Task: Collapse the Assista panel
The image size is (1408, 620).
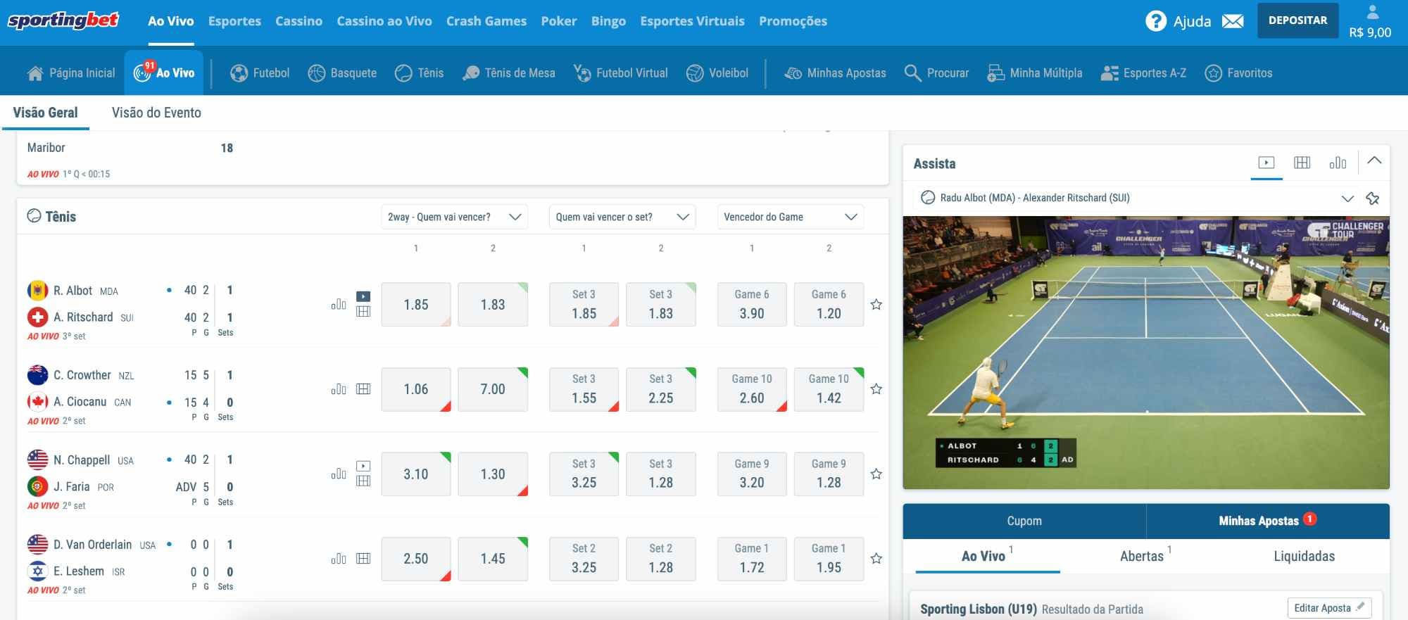Action: 1374,160
